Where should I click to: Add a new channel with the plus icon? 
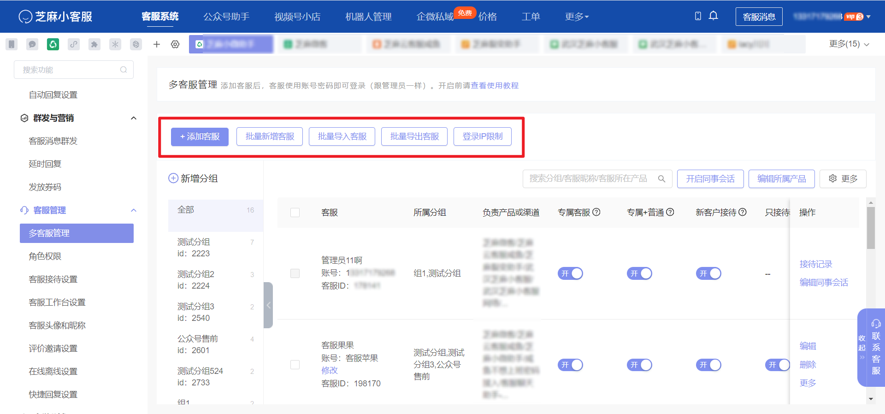[157, 44]
